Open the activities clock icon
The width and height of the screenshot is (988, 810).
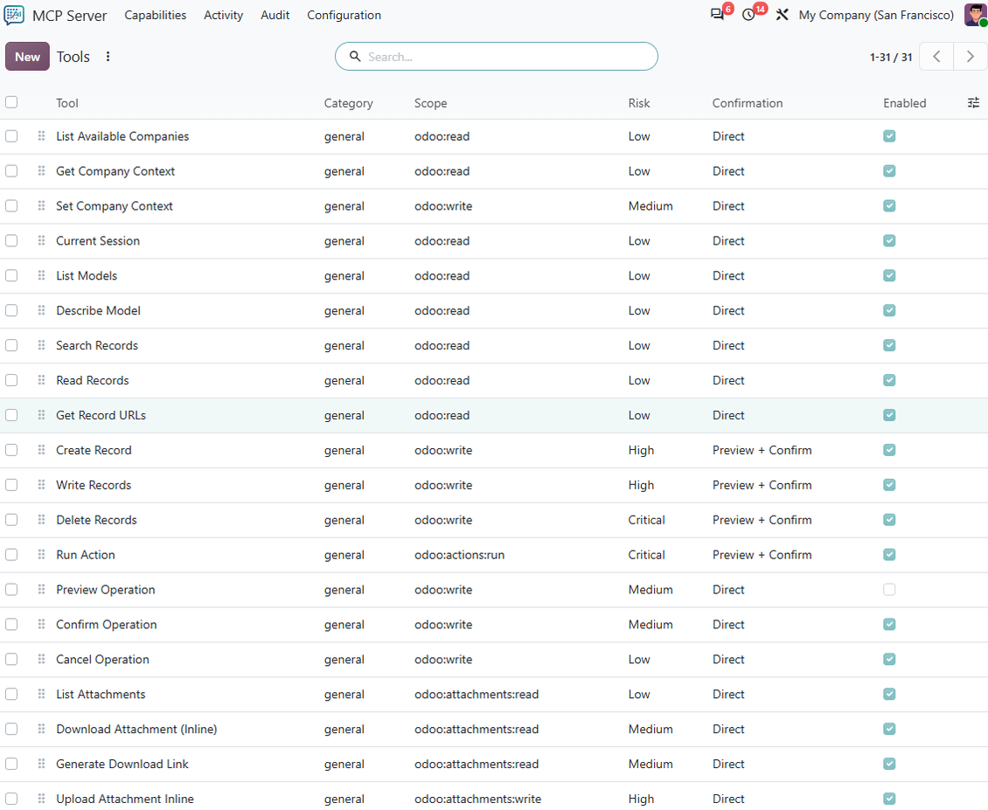(x=748, y=15)
